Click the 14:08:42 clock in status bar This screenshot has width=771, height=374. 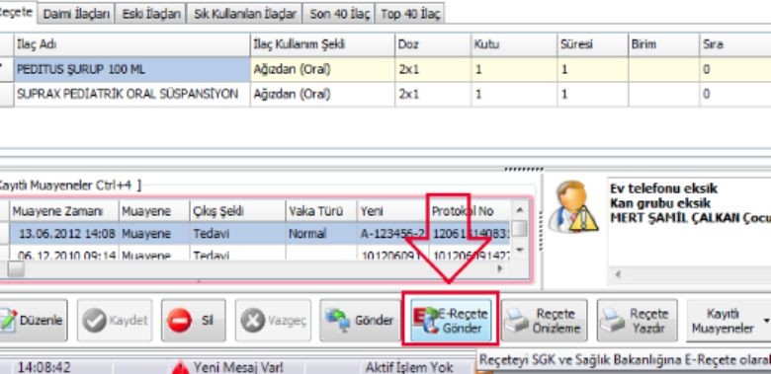(43, 367)
